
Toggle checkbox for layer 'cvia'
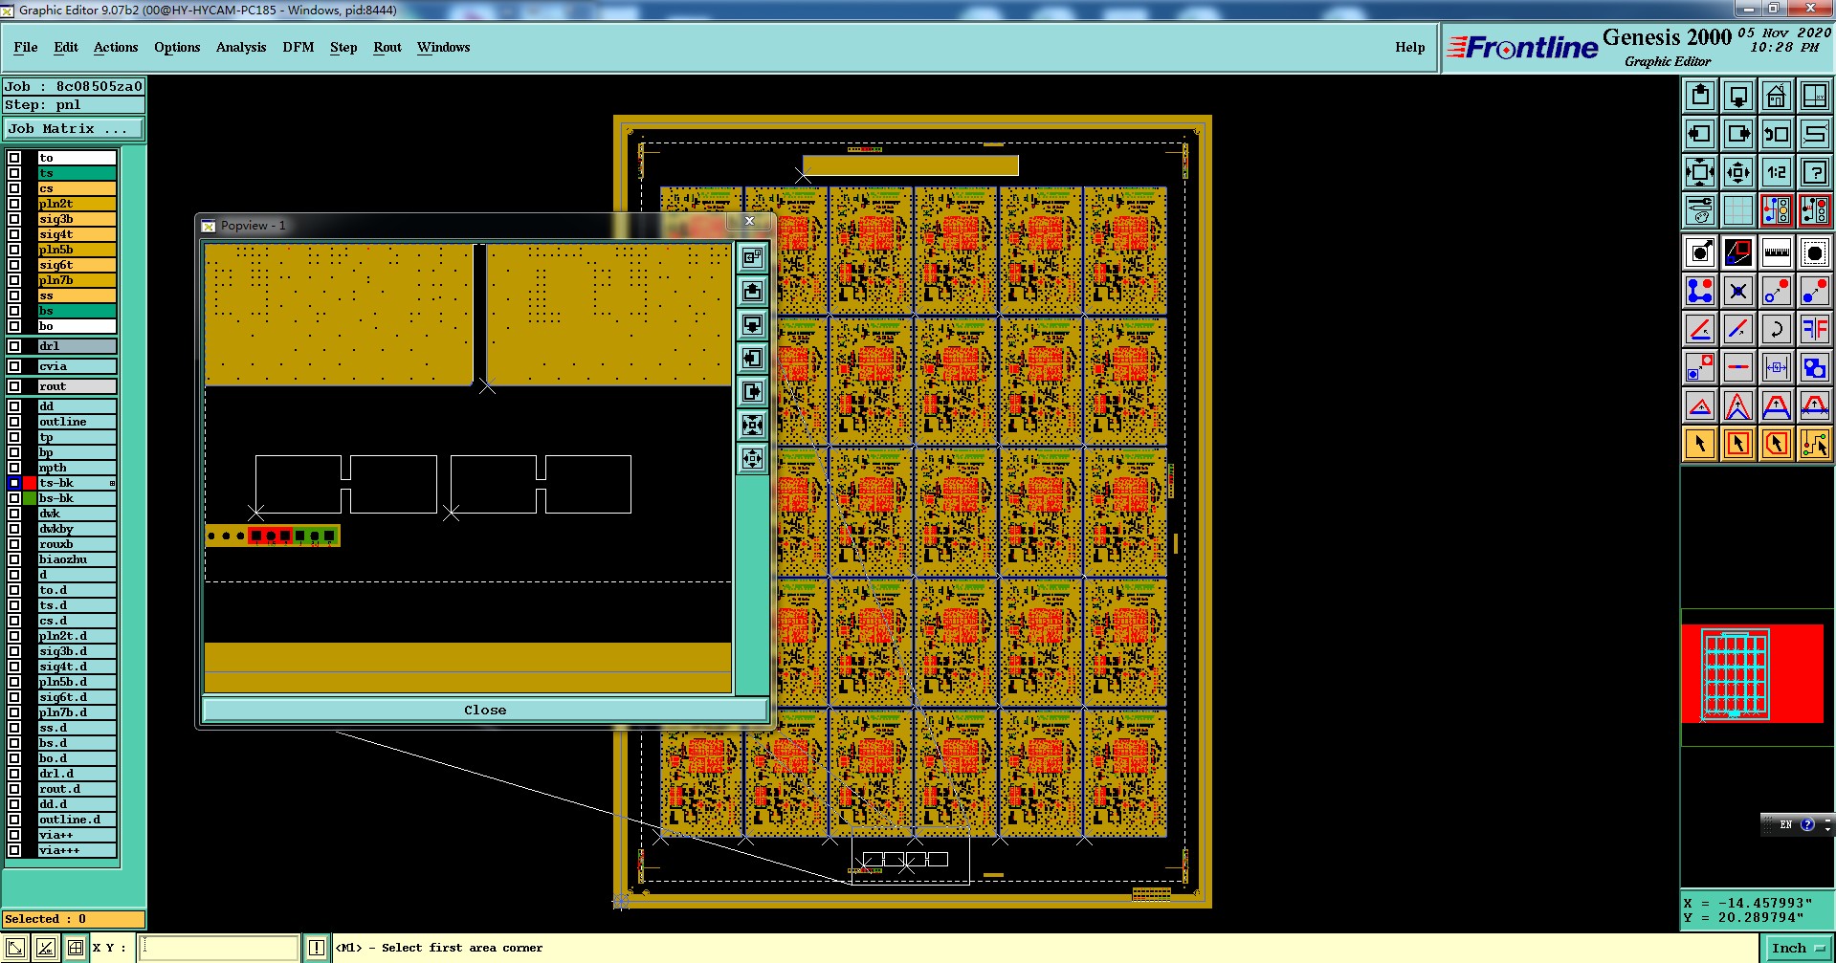click(14, 366)
